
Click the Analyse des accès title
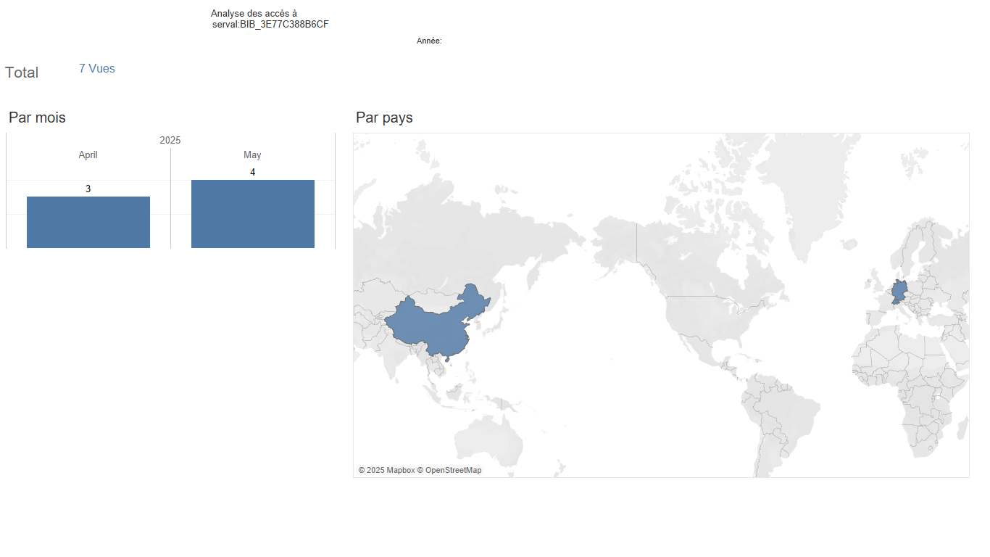[x=270, y=19]
